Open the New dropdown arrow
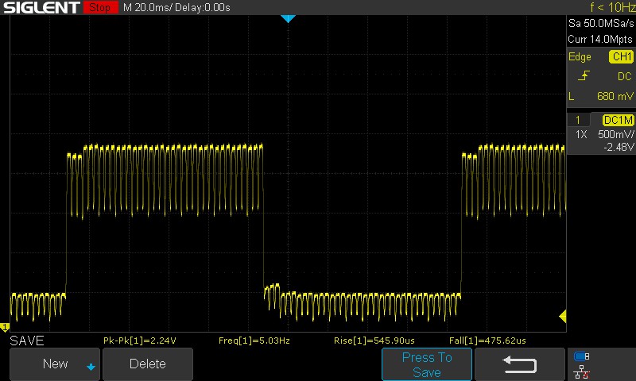 pos(91,368)
